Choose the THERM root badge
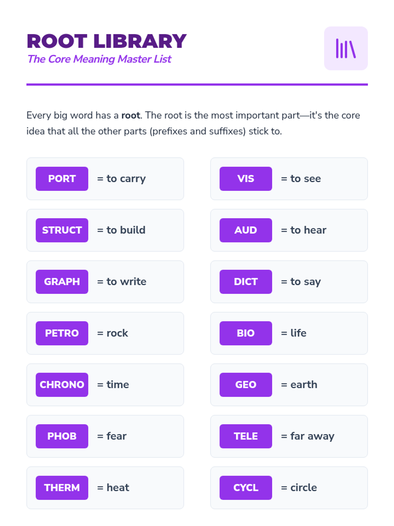Screen dimensions: 394x526 (x=62, y=488)
